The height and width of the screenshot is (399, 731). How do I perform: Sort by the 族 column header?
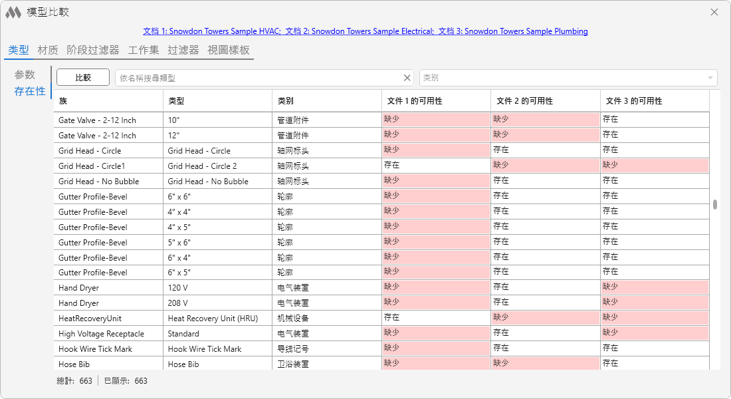coord(108,101)
